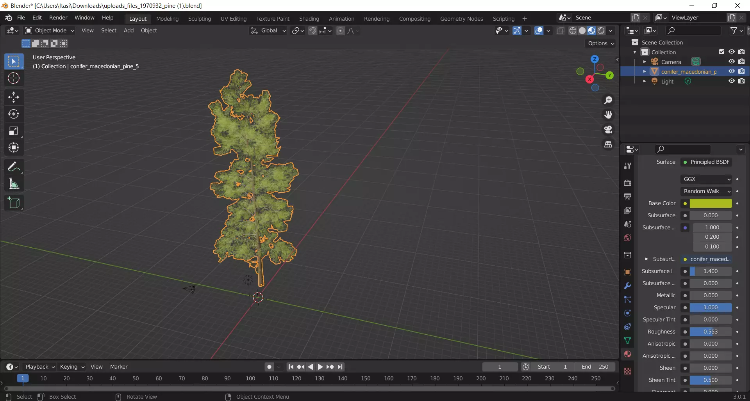Click the viewport zoom magnifier icon
Viewport: 750px width, 401px height.
(608, 100)
